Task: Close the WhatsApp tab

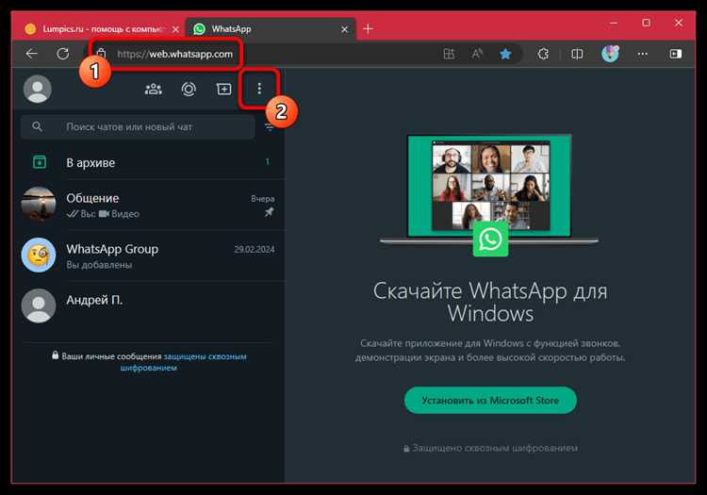Action: click(344, 29)
